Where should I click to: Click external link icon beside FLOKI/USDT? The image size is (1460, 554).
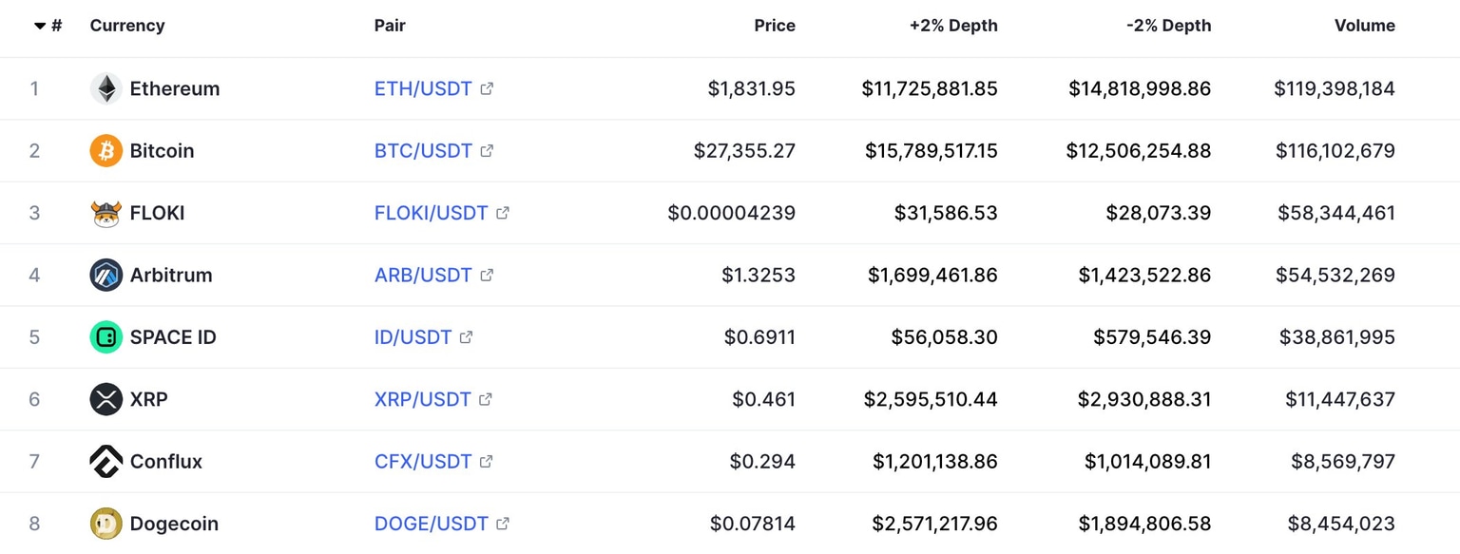click(x=503, y=213)
